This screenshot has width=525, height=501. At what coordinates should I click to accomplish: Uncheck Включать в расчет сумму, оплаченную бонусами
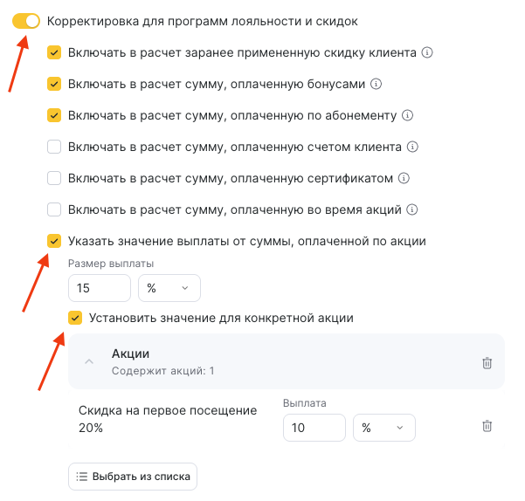(x=54, y=84)
